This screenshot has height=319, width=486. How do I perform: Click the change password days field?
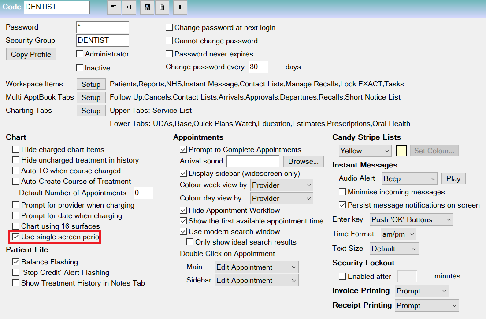tap(259, 67)
